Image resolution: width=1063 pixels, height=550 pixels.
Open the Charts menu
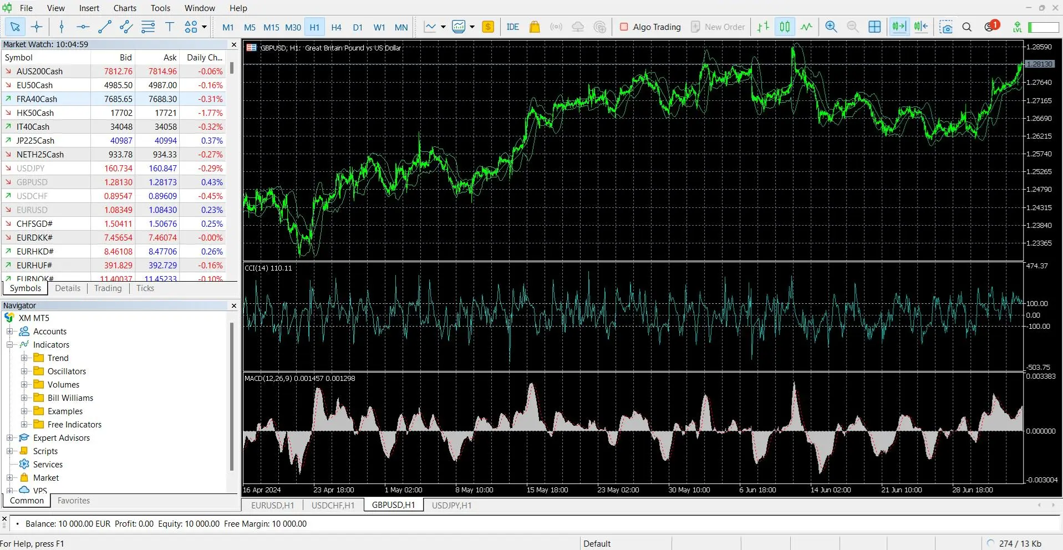click(125, 8)
